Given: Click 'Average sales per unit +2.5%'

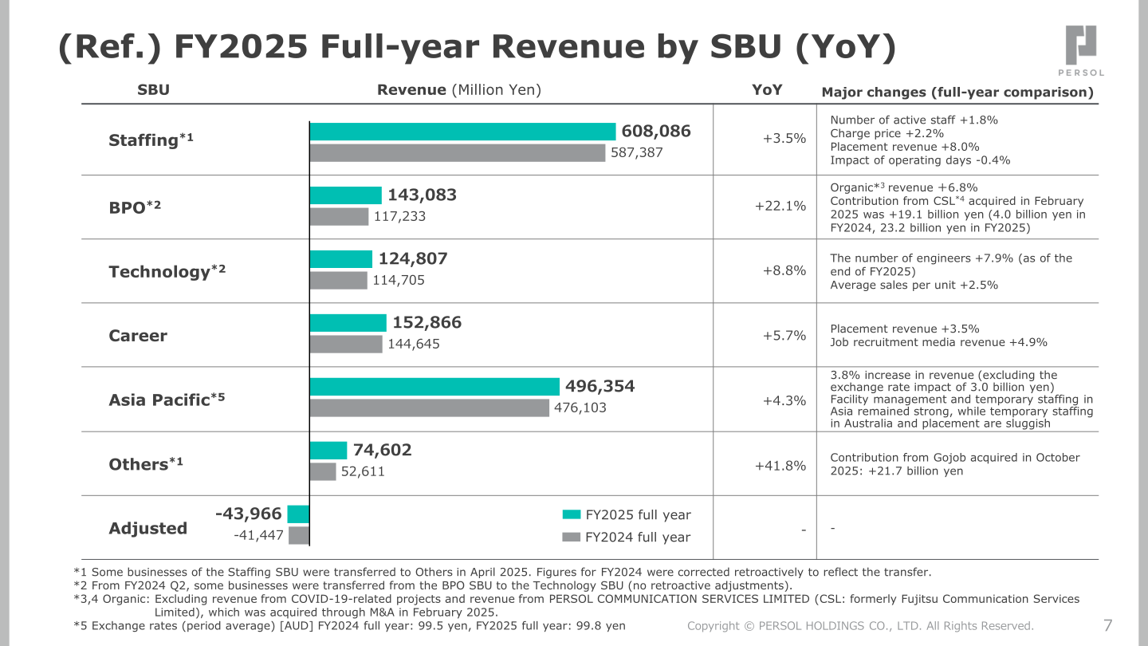Looking at the screenshot, I should 914,285.
